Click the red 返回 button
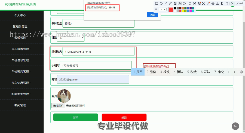Viewport: 245px width, 133px height. pos(124,117)
